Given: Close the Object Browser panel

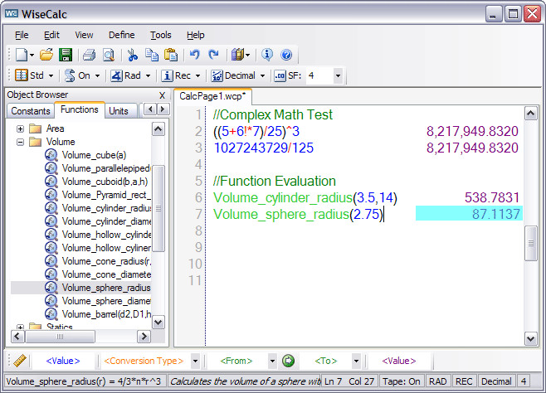Looking at the screenshot, I should click(162, 95).
